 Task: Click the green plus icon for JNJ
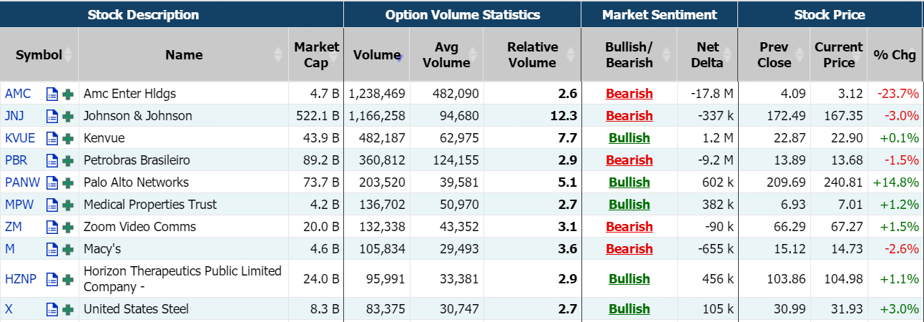pos(68,116)
